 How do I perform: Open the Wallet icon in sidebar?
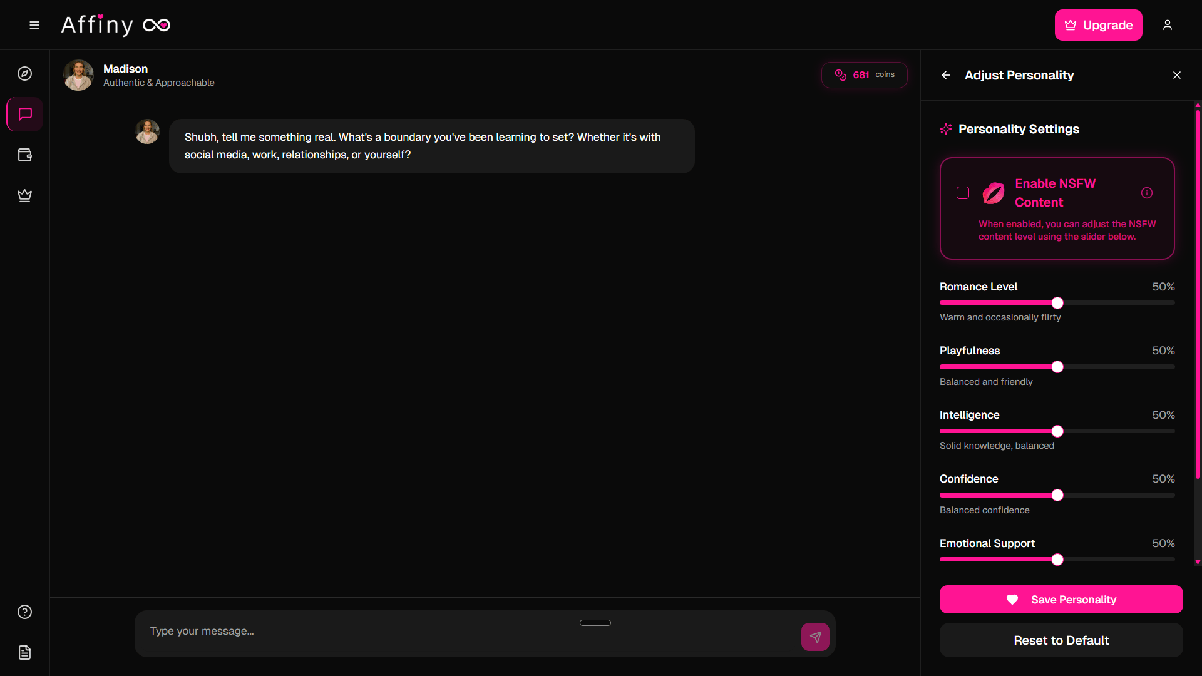click(x=24, y=155)
